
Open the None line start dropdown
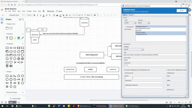coord(89,15)
